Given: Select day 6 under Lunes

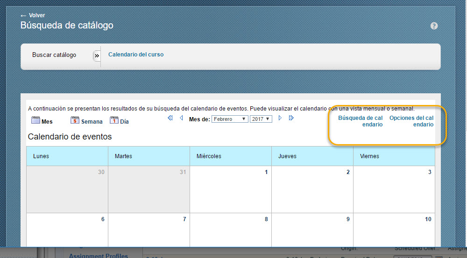Looking at the screenshot, I should [x=103, y=219].
